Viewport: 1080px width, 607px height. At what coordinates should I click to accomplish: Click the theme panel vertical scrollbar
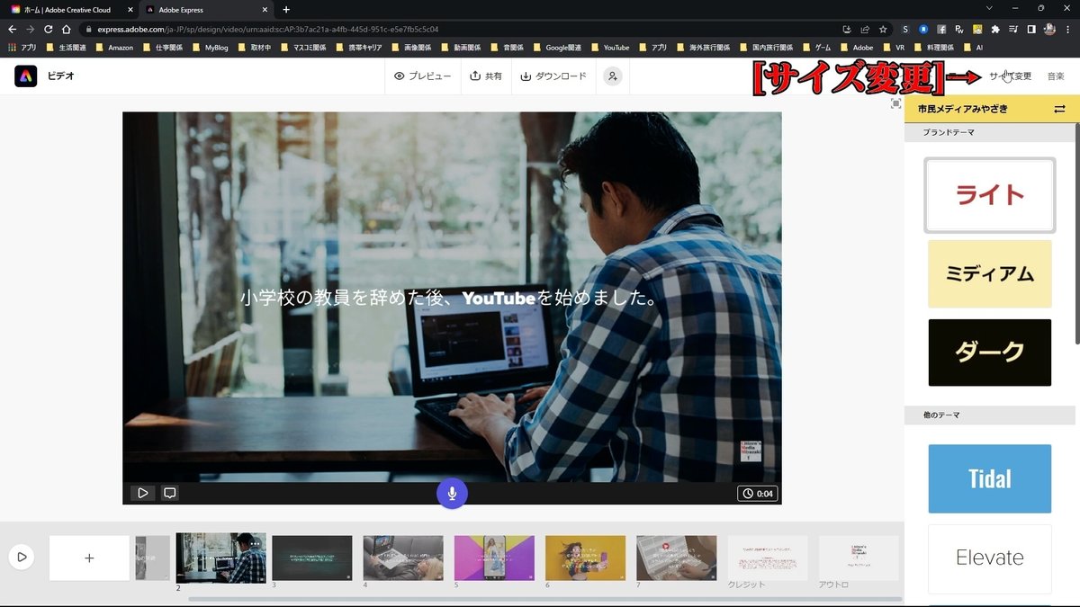coord(1076,234)
